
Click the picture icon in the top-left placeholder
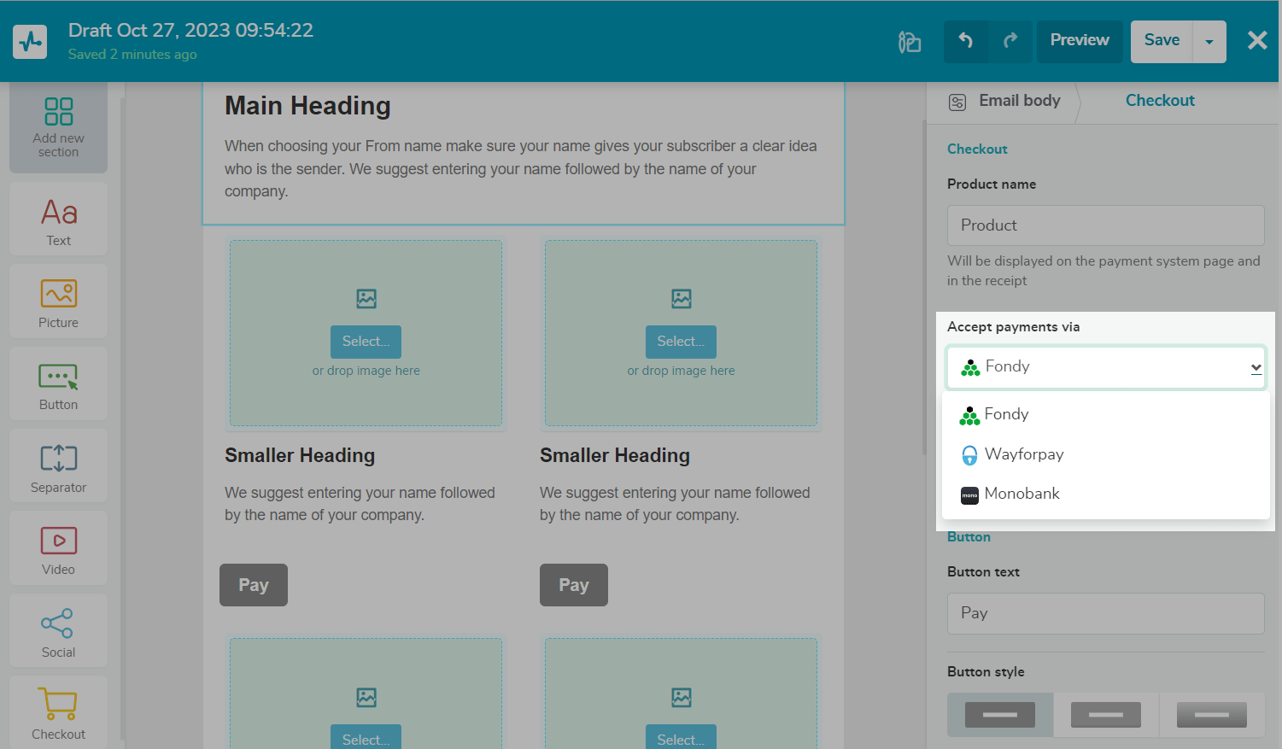[366, 299]
